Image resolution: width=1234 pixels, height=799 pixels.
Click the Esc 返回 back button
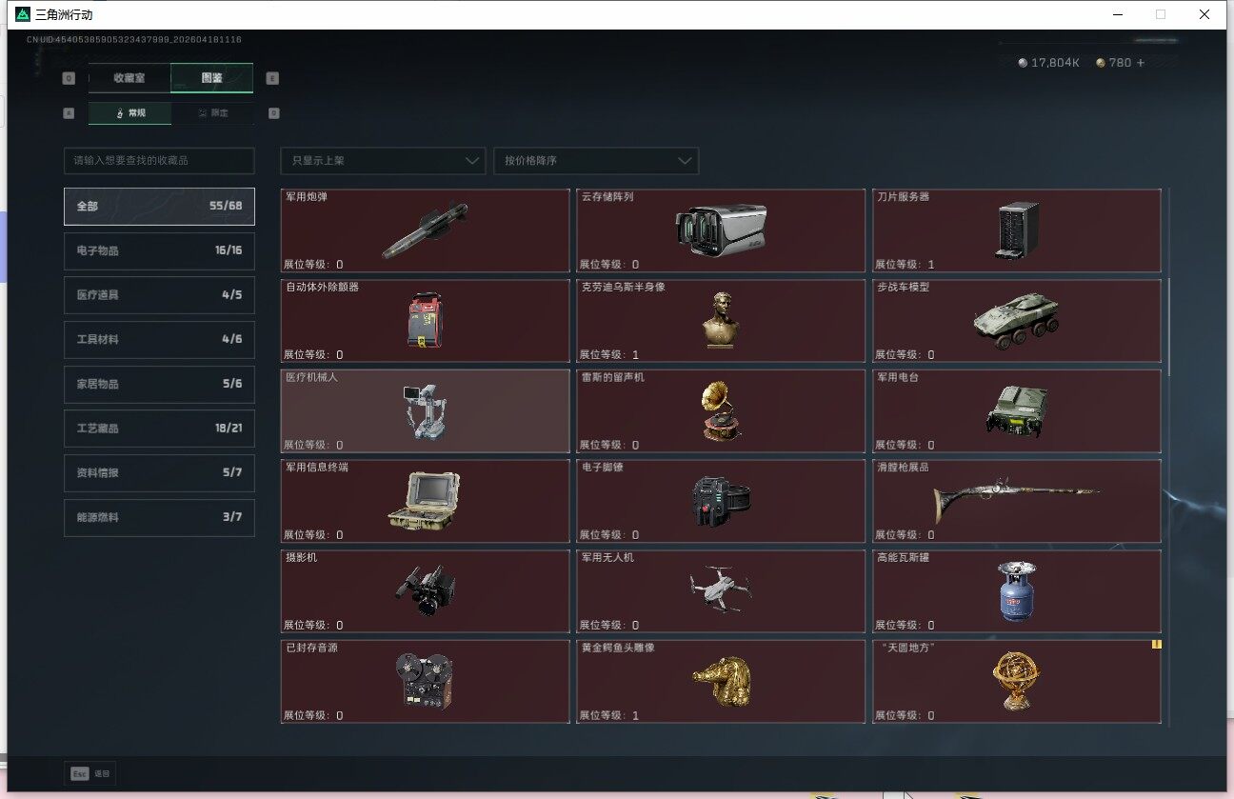pyautogui.click(x=90, y=773)
